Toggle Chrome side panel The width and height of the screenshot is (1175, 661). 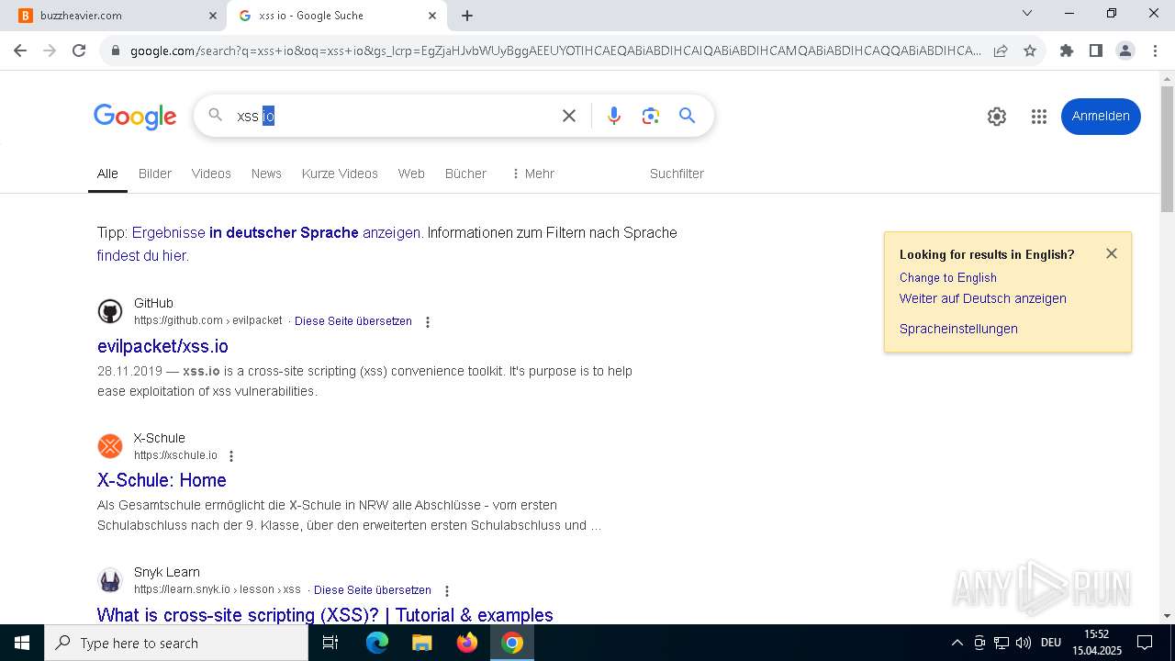[1096, 50]
